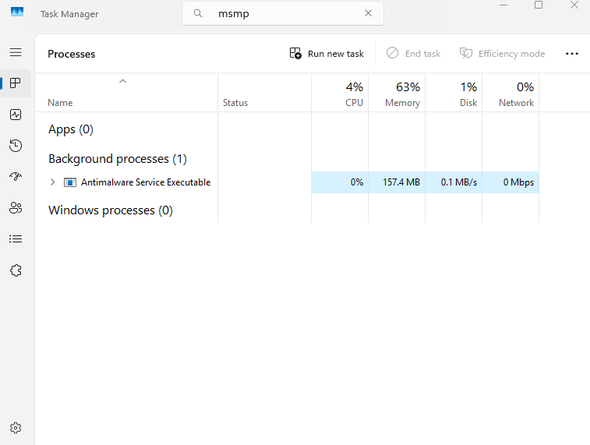Clear the search box with X

[x=368, y=13]
